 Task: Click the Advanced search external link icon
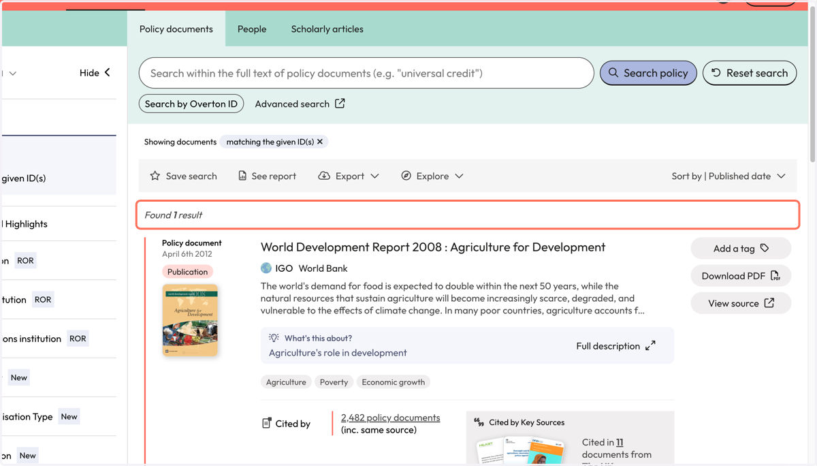[x=340, y=104]
